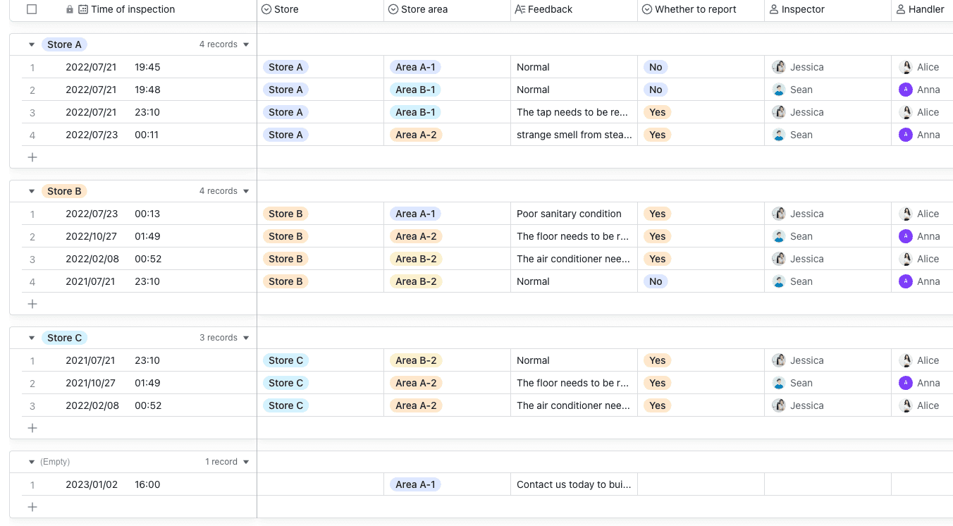Screen dimensions: 953x526
Task: Click the Feedback column text icon
Action: coord(520,10)
